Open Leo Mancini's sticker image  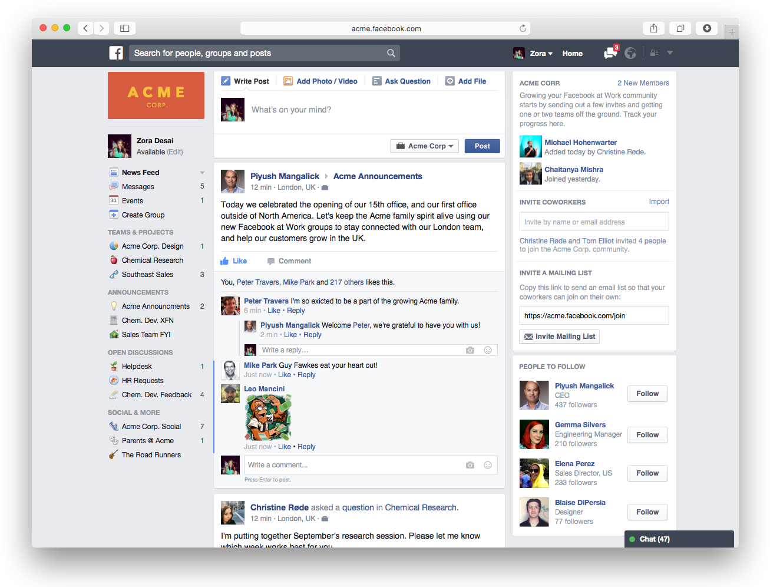pos(268,418)
